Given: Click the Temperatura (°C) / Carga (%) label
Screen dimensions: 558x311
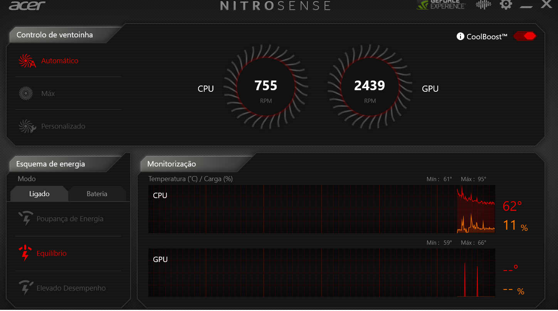Looking at the screenshot, I should tap(191, 179).
